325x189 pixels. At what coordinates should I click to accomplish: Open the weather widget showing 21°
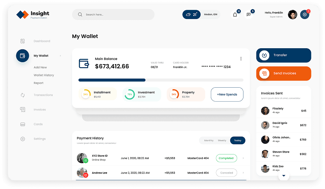pyautogui.click(x=191, y=14)
